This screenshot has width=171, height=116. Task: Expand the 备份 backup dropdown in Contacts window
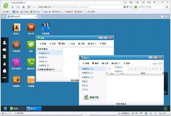click(116, 63)
